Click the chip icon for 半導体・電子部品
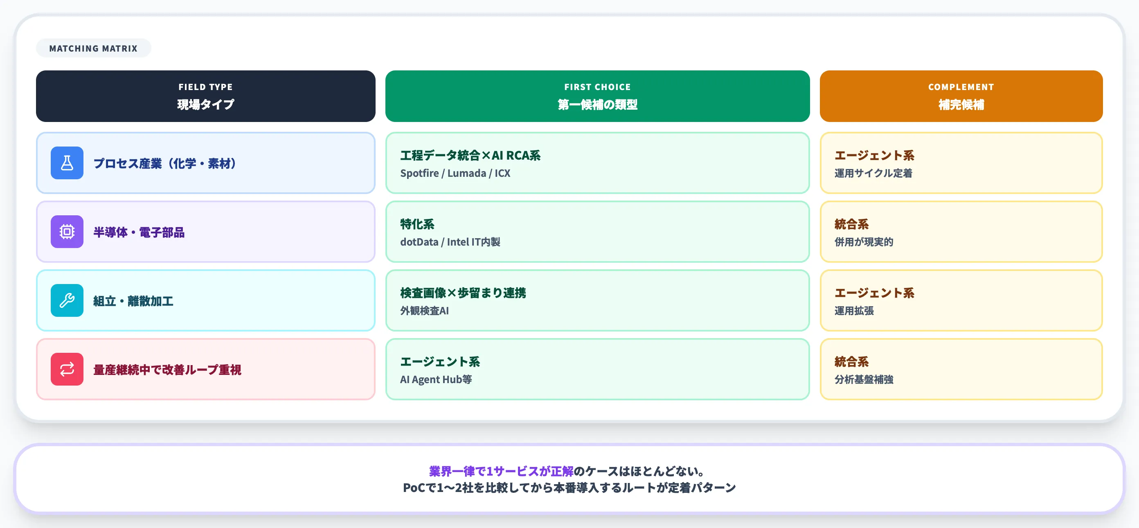 click(x=67, y=232)
